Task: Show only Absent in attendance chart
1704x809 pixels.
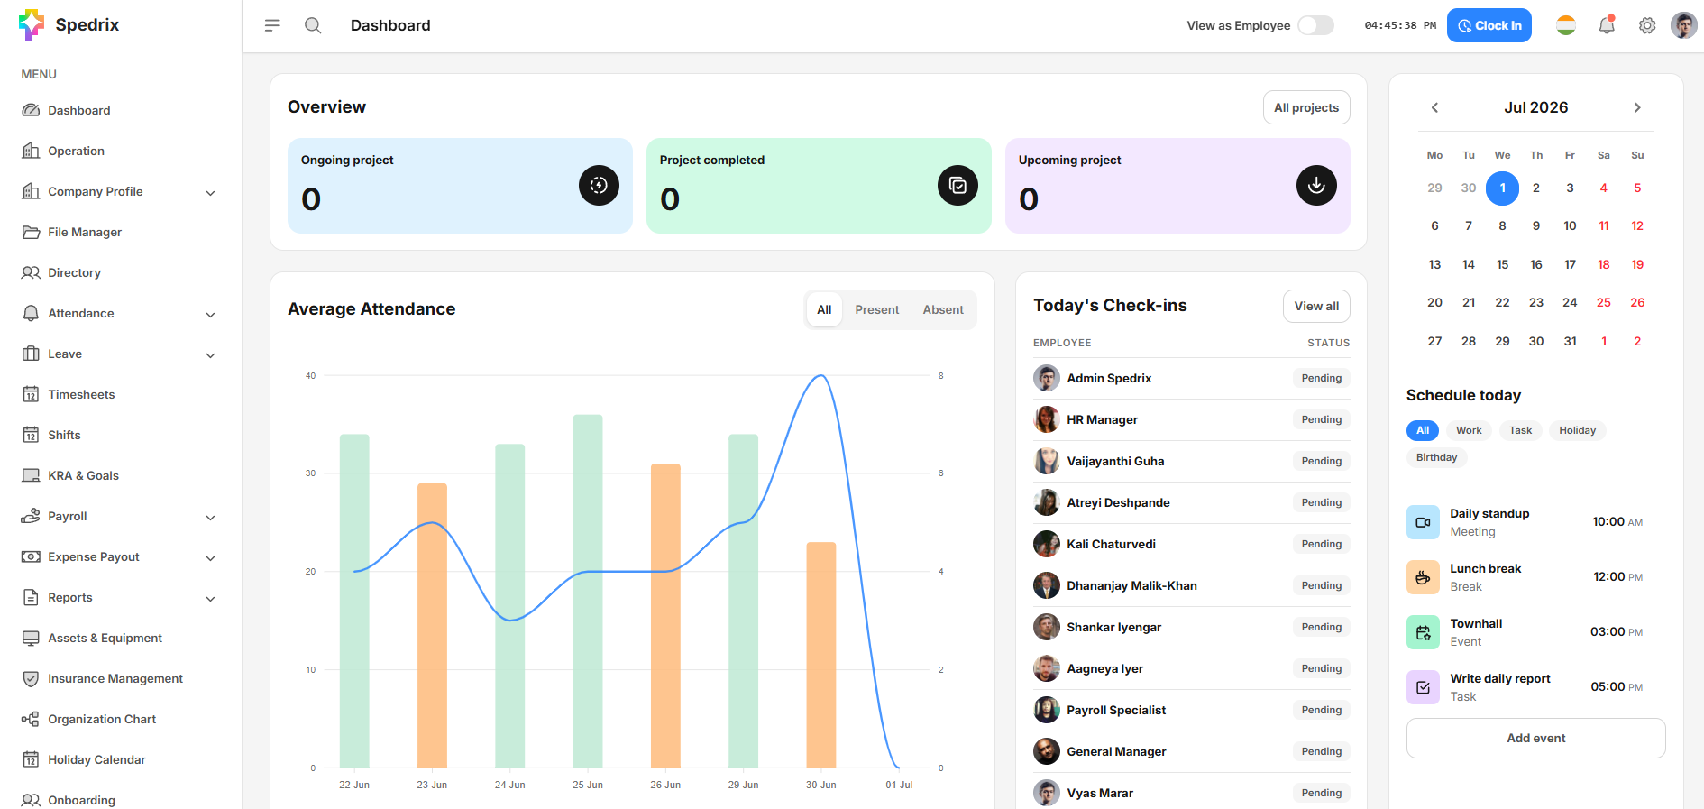Action: [x=943, y=309]
